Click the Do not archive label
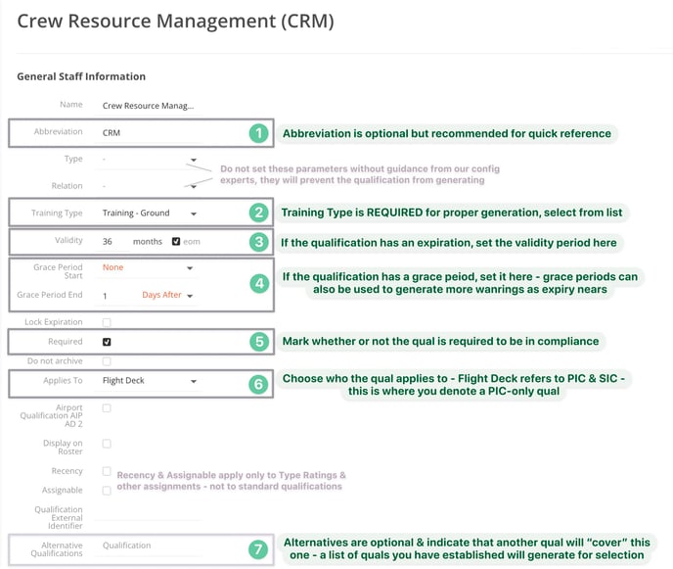This screenshot has height=569, width=673. (55, 361)
